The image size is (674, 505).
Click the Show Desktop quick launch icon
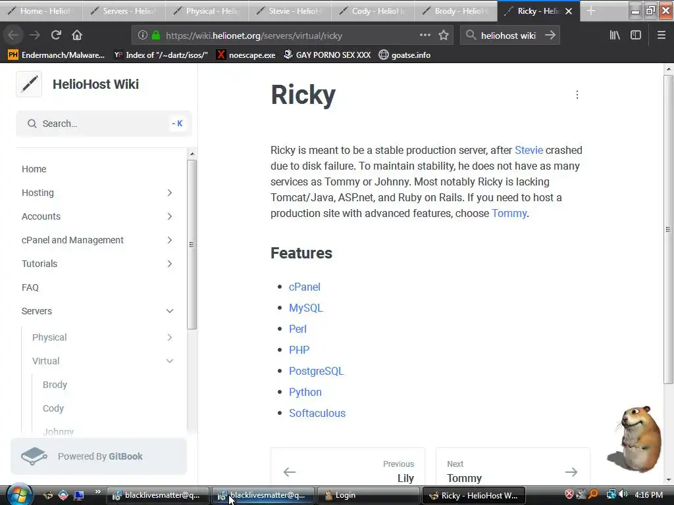point(79,495)
